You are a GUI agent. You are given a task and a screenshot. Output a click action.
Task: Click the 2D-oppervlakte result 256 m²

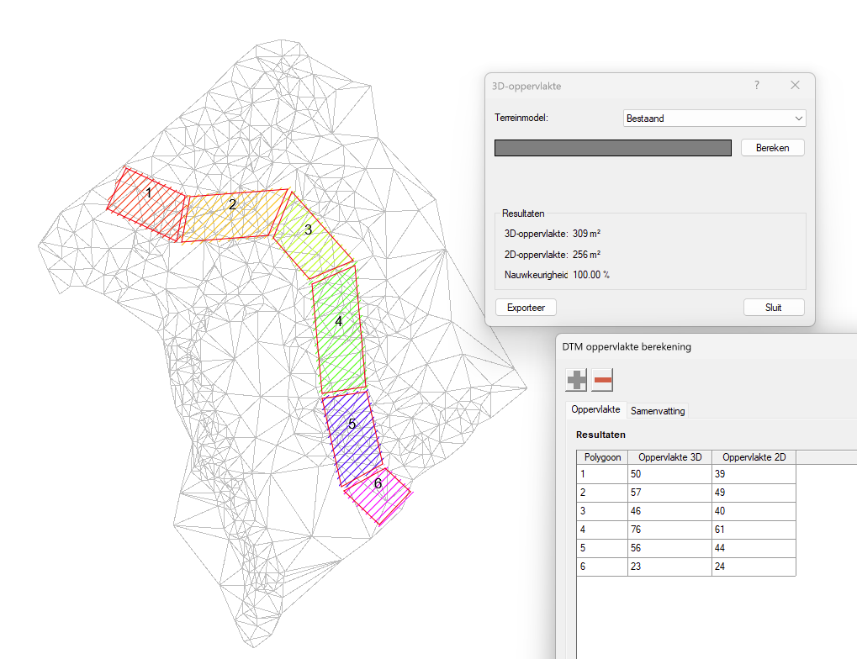click(586, 255)
